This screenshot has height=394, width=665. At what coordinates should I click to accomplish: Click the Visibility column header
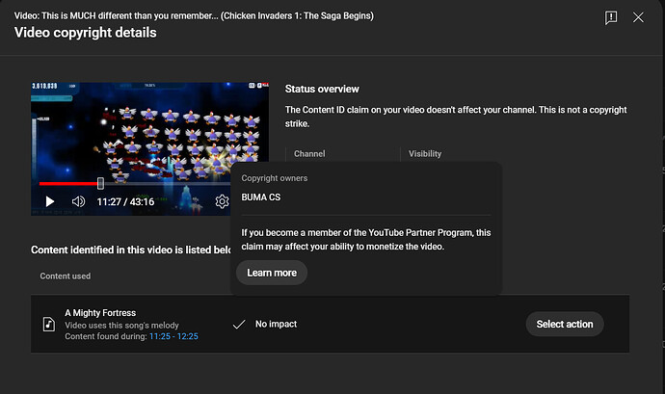coord(425,153)
